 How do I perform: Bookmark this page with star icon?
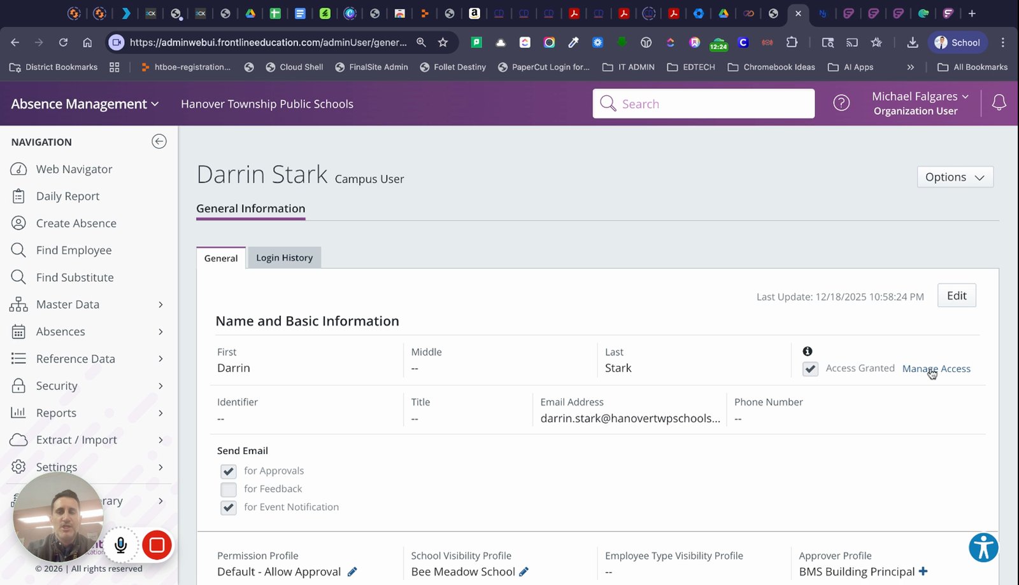point(443,43)
